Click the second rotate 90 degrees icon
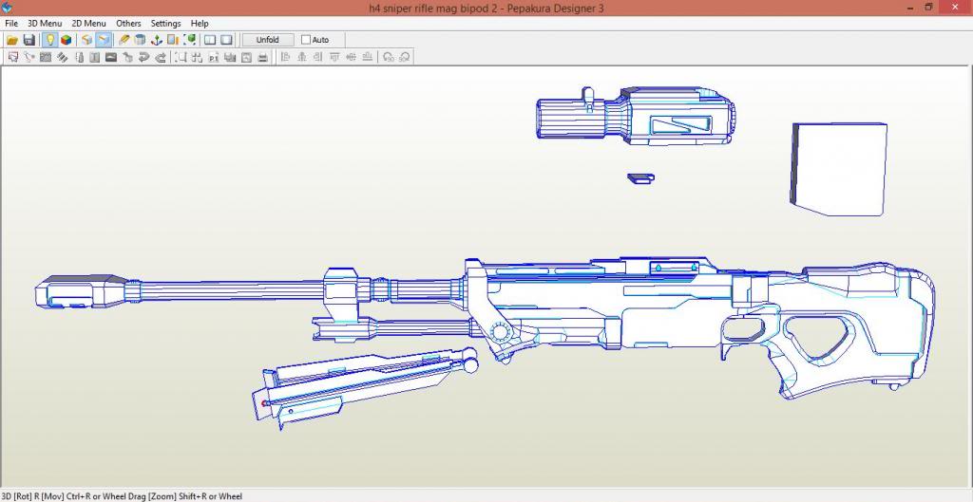 coord(405,58)
